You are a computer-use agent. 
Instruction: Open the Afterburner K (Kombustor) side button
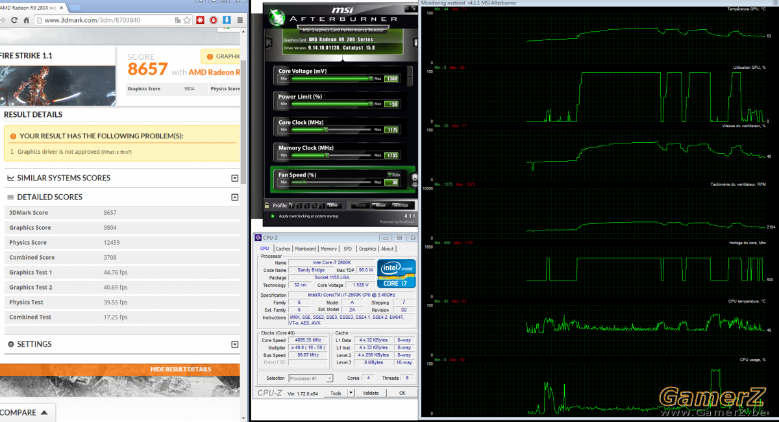[x=268, y=42]
